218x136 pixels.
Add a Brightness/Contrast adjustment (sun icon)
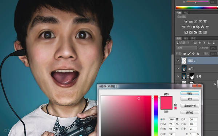pos(186,22)
